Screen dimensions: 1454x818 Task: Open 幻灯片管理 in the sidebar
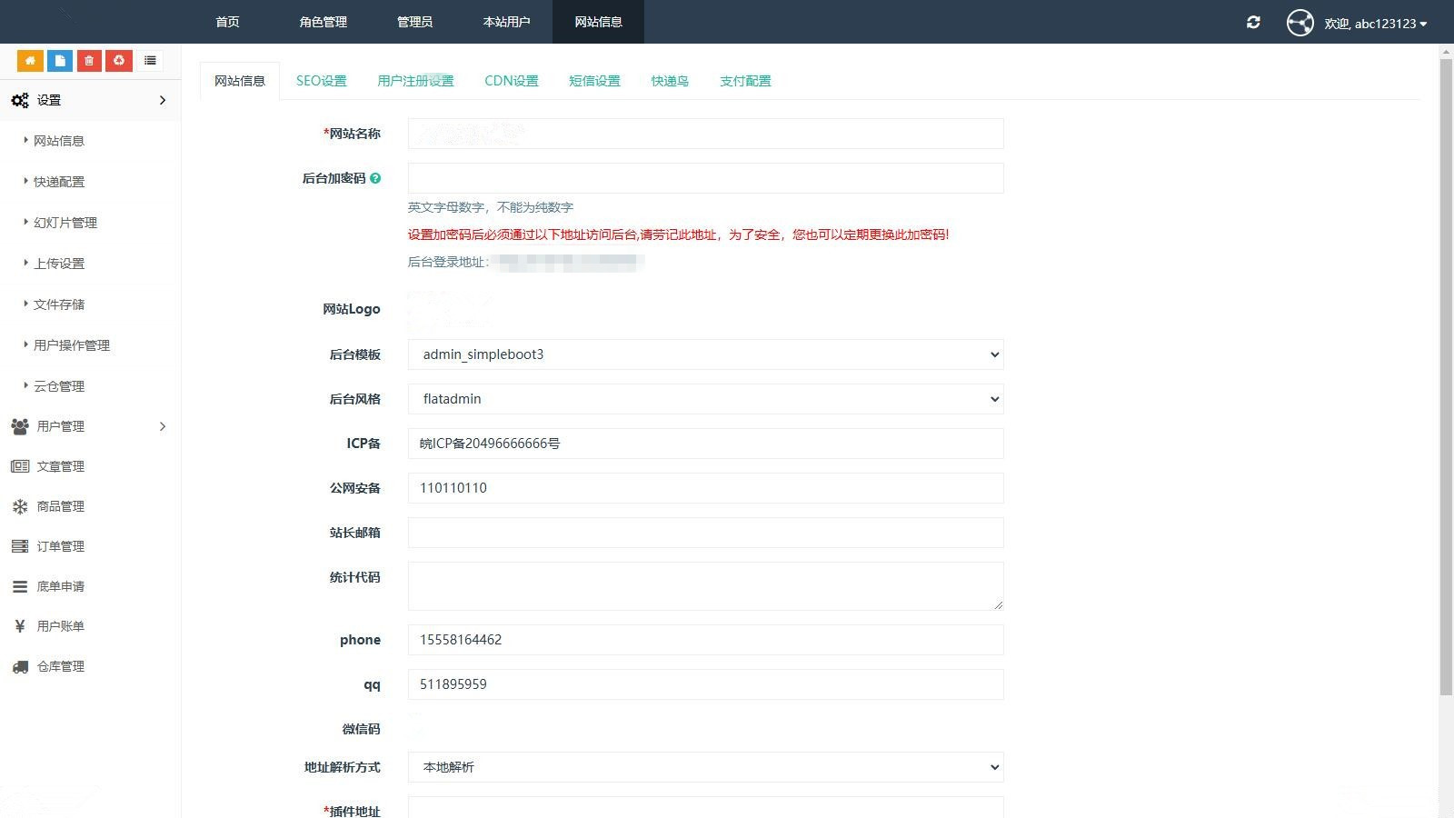click(x=65, y=223)
